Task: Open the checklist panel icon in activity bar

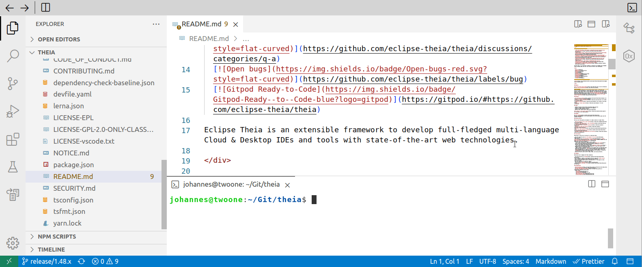Action: 13,195
